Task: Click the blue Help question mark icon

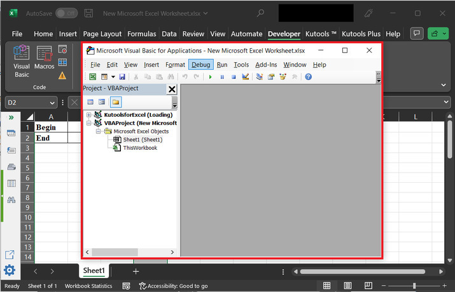Action: tap(309, 77)
